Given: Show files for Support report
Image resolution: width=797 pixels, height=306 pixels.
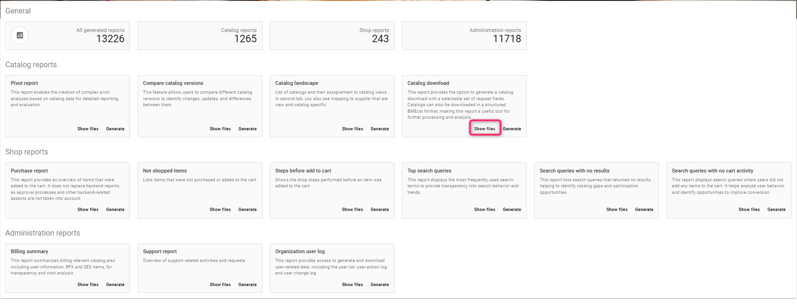Looking at the screenshot, I should click(x=220, y=285).
